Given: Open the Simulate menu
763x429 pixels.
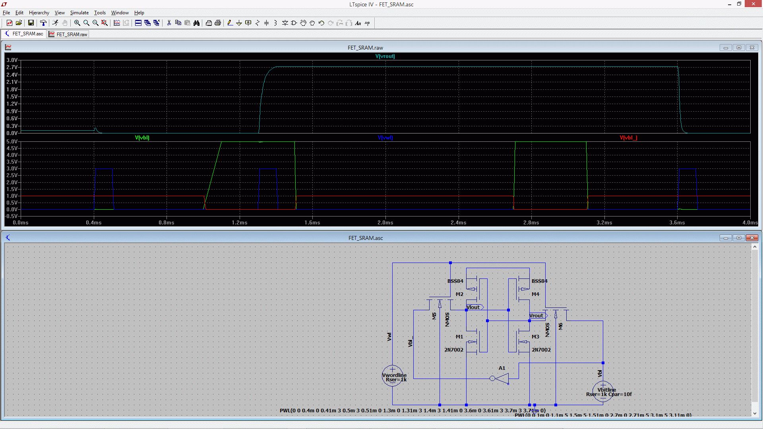Looking at the screenshot, I should point(79,13).
